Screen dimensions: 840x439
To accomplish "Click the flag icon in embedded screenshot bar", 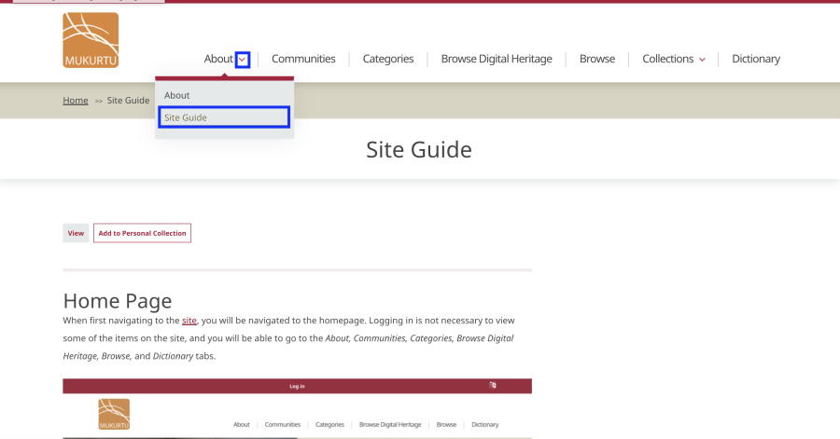I will click(492, 385).
